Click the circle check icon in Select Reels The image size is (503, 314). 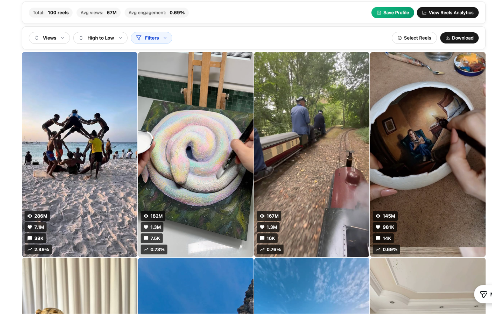click(400, 38)
